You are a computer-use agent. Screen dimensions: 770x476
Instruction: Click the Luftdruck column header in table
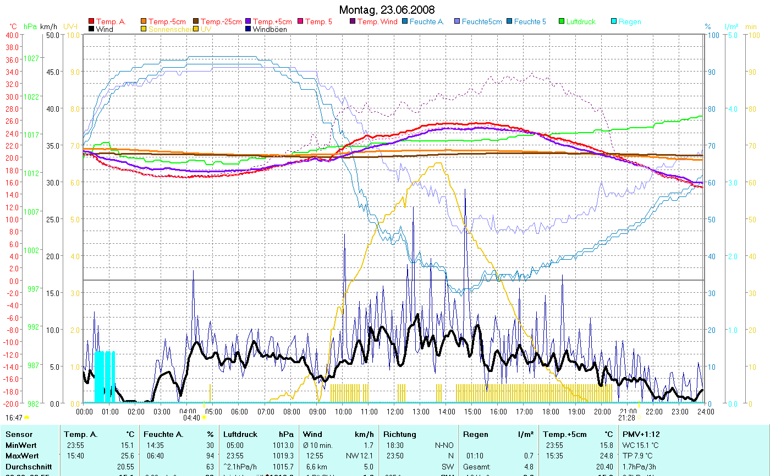pyautogui.click(x=240, y=434)
